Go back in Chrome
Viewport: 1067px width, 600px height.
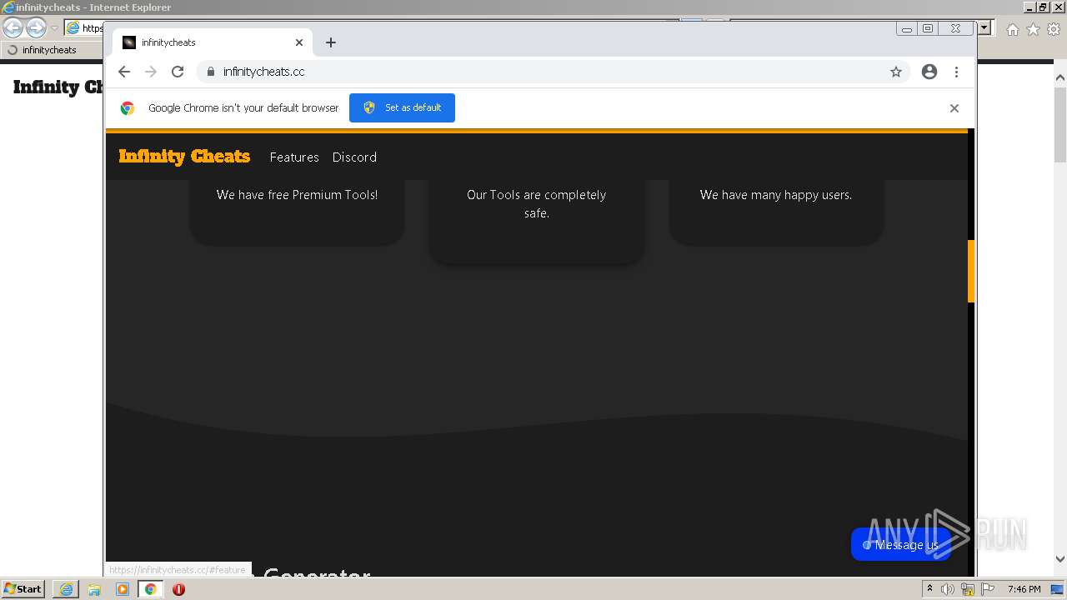[124, 72]
